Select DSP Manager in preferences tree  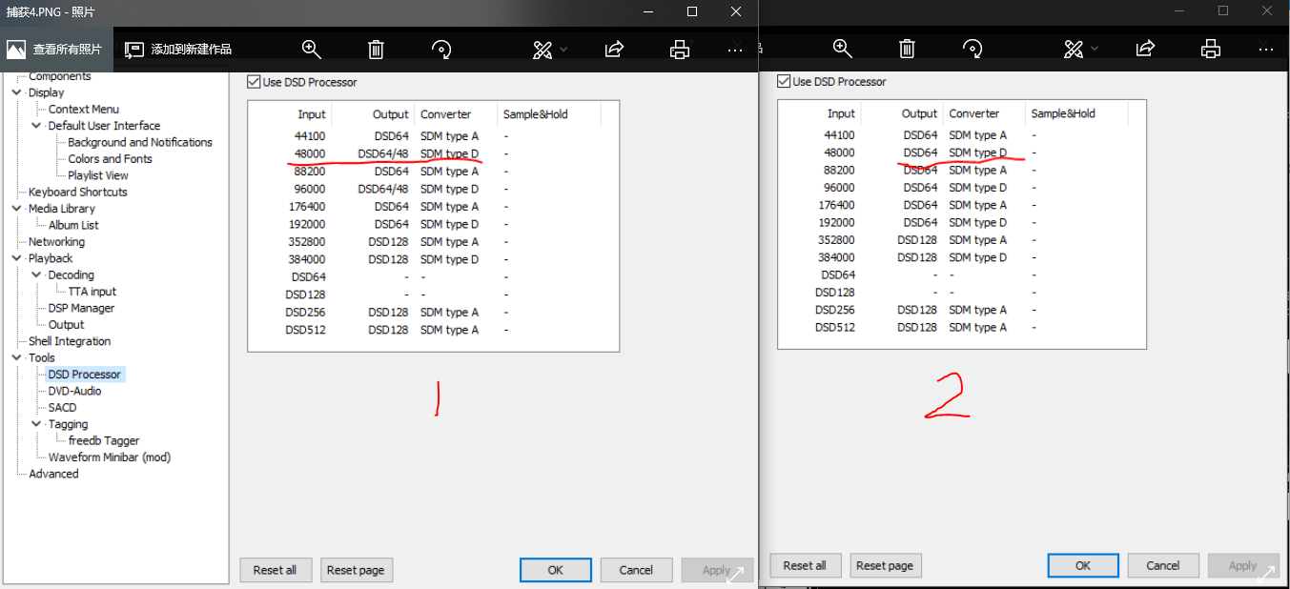coord(81,308)
